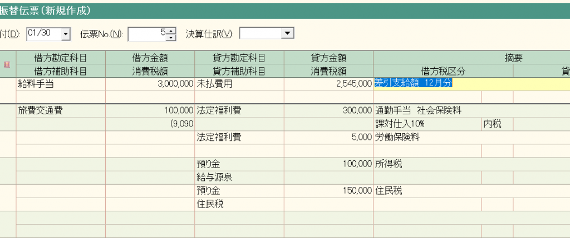This screenshot has width=570, height=238.
Task: Select the 旅費交通費 debit account cell
Action: [x=60, y=110]
